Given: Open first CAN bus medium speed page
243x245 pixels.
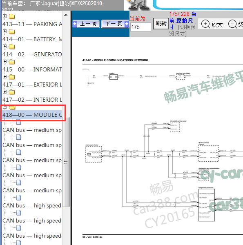Looking at the screenshot, I should [x=32, y=130].
